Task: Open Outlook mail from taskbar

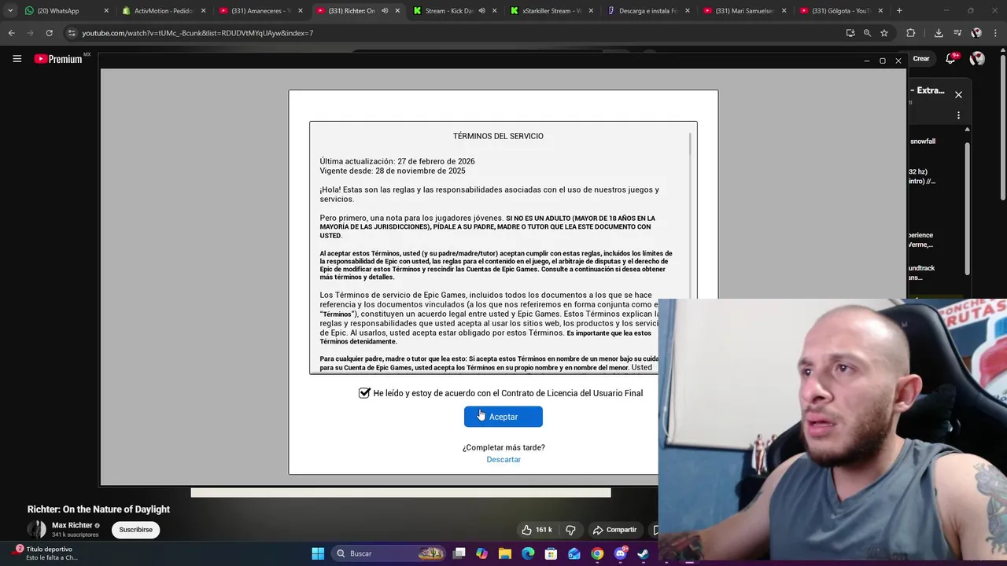Action: tap(574, 553)
